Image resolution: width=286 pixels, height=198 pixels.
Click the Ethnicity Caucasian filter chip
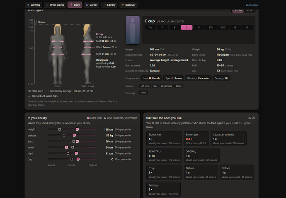[198, 79]
